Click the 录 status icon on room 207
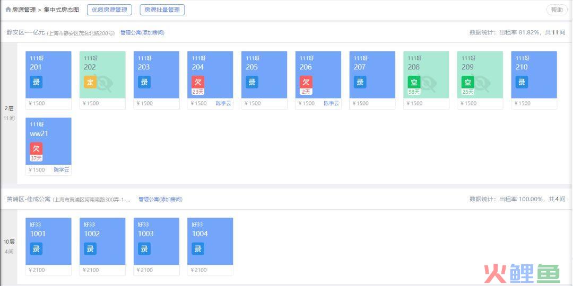 click(360, 82)
